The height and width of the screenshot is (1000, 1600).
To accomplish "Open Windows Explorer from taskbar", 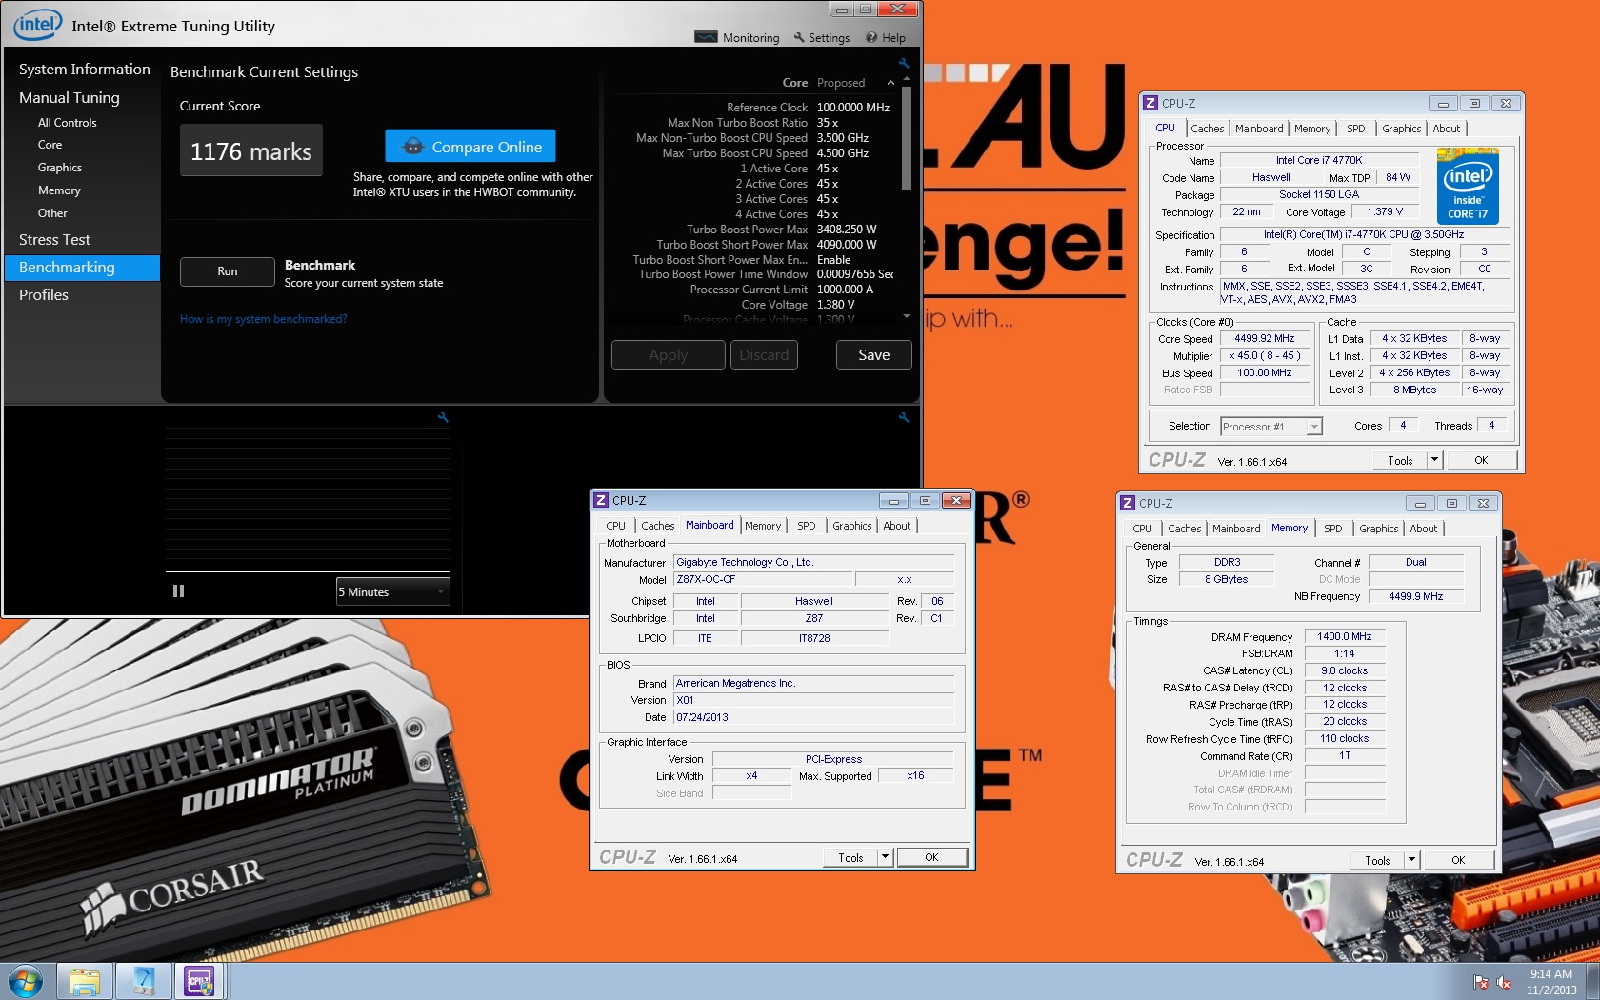I will 85,981.
